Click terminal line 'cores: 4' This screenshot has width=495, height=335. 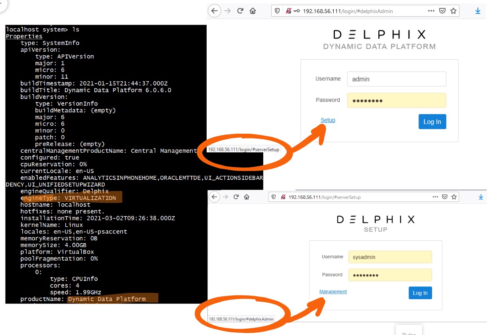(x=65, y=285)
